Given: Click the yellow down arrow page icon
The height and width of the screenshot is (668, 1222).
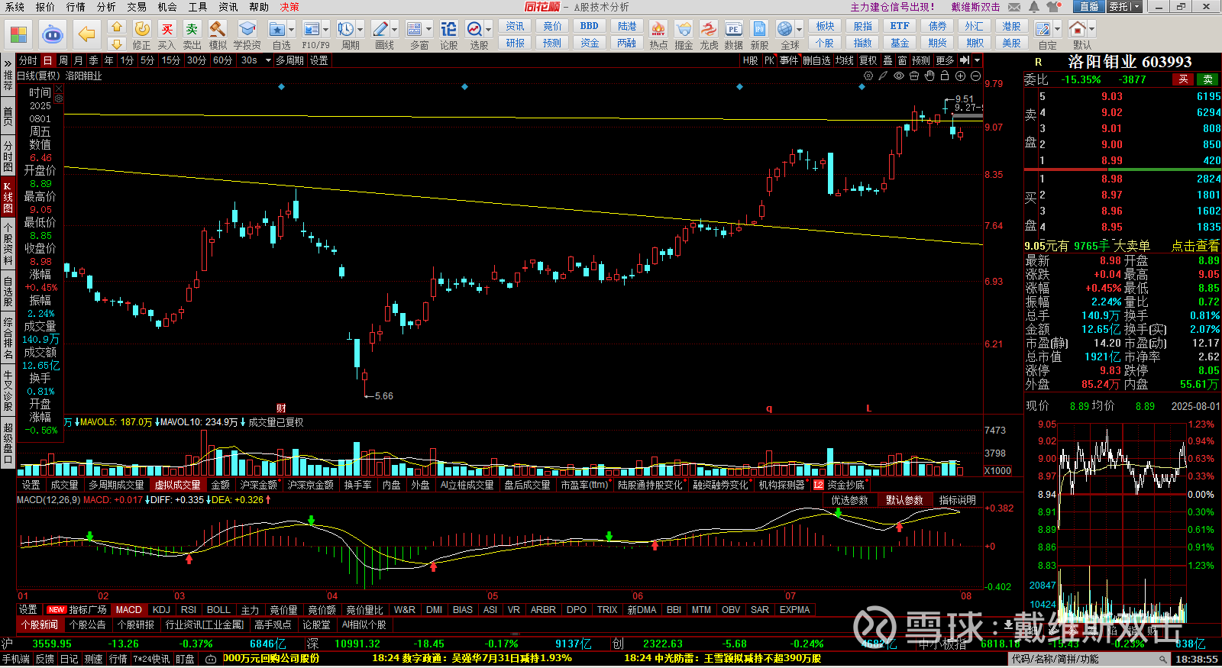Looking at the screenshot, I should pos(116,44).
